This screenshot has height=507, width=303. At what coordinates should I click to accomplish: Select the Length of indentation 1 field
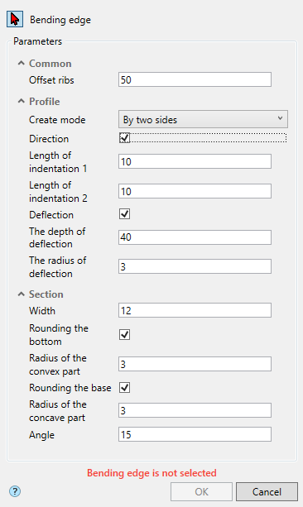click(195, 161)
